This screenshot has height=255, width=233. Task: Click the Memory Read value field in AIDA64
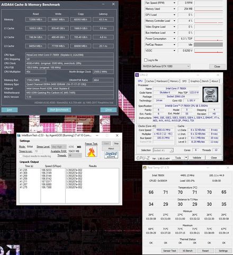[35, 20]
